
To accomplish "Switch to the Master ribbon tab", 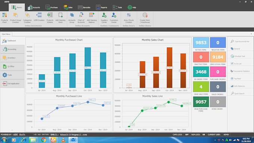I will coord(17,7).
